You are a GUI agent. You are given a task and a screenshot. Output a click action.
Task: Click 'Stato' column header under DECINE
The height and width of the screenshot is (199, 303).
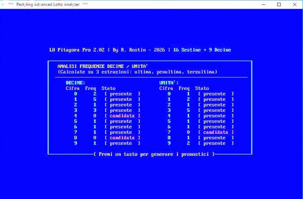[108, 88]
